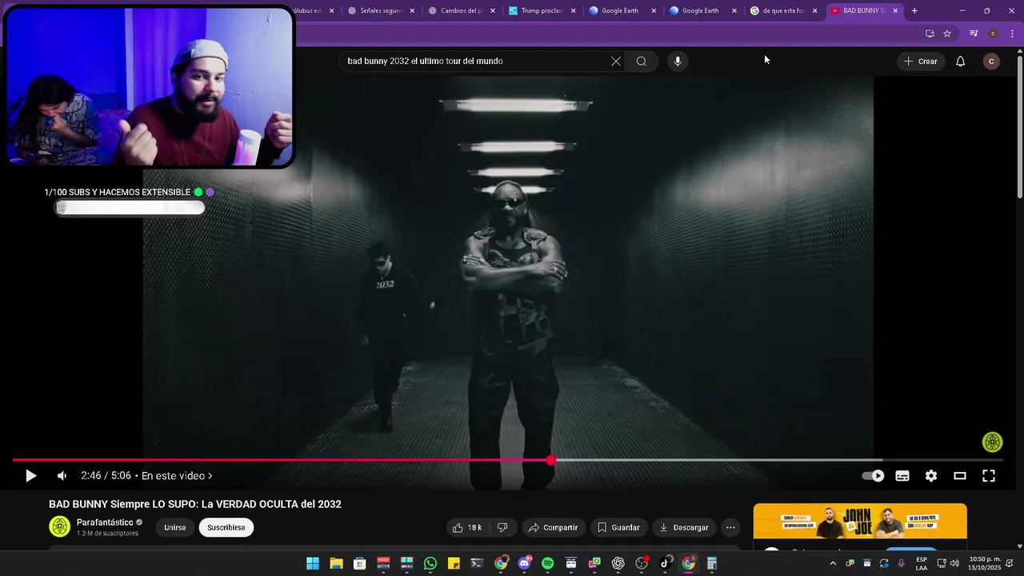Open TikTok from the taskbar
Screen dimensions: 1024x576
[x=665, y=564]
